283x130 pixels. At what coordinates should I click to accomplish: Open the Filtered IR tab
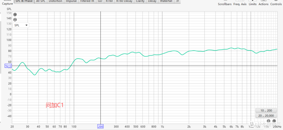click(x=87, y=1)
